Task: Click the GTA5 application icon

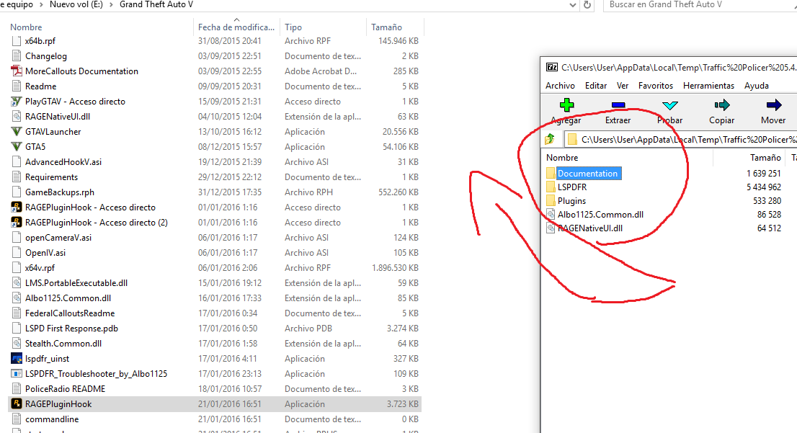Action: click(17, 147)
